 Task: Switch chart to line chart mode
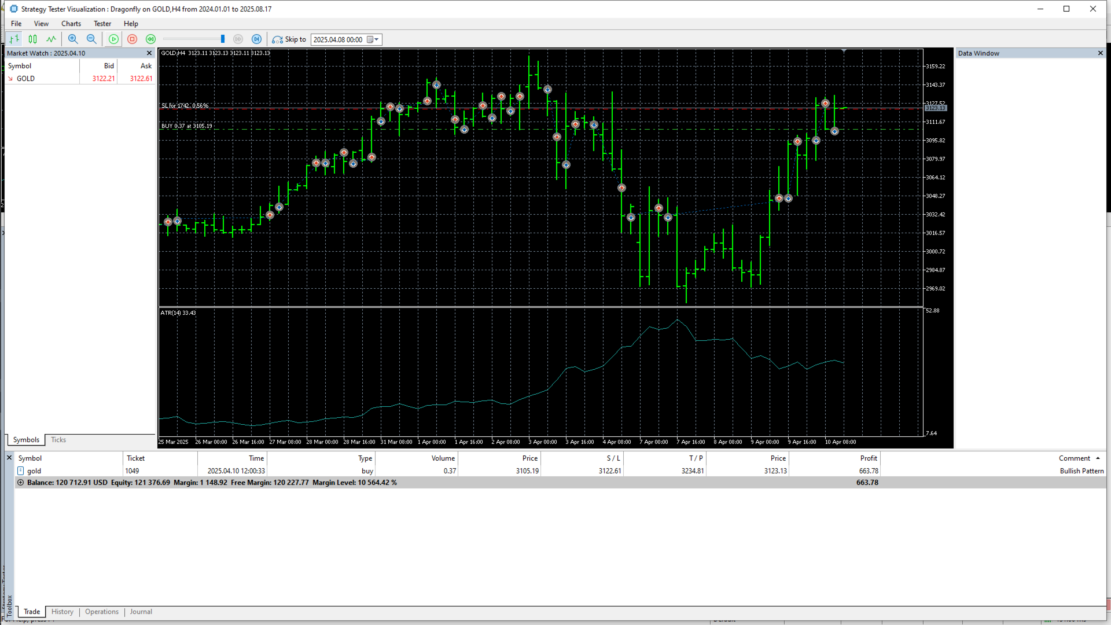[x=51, y=39]
